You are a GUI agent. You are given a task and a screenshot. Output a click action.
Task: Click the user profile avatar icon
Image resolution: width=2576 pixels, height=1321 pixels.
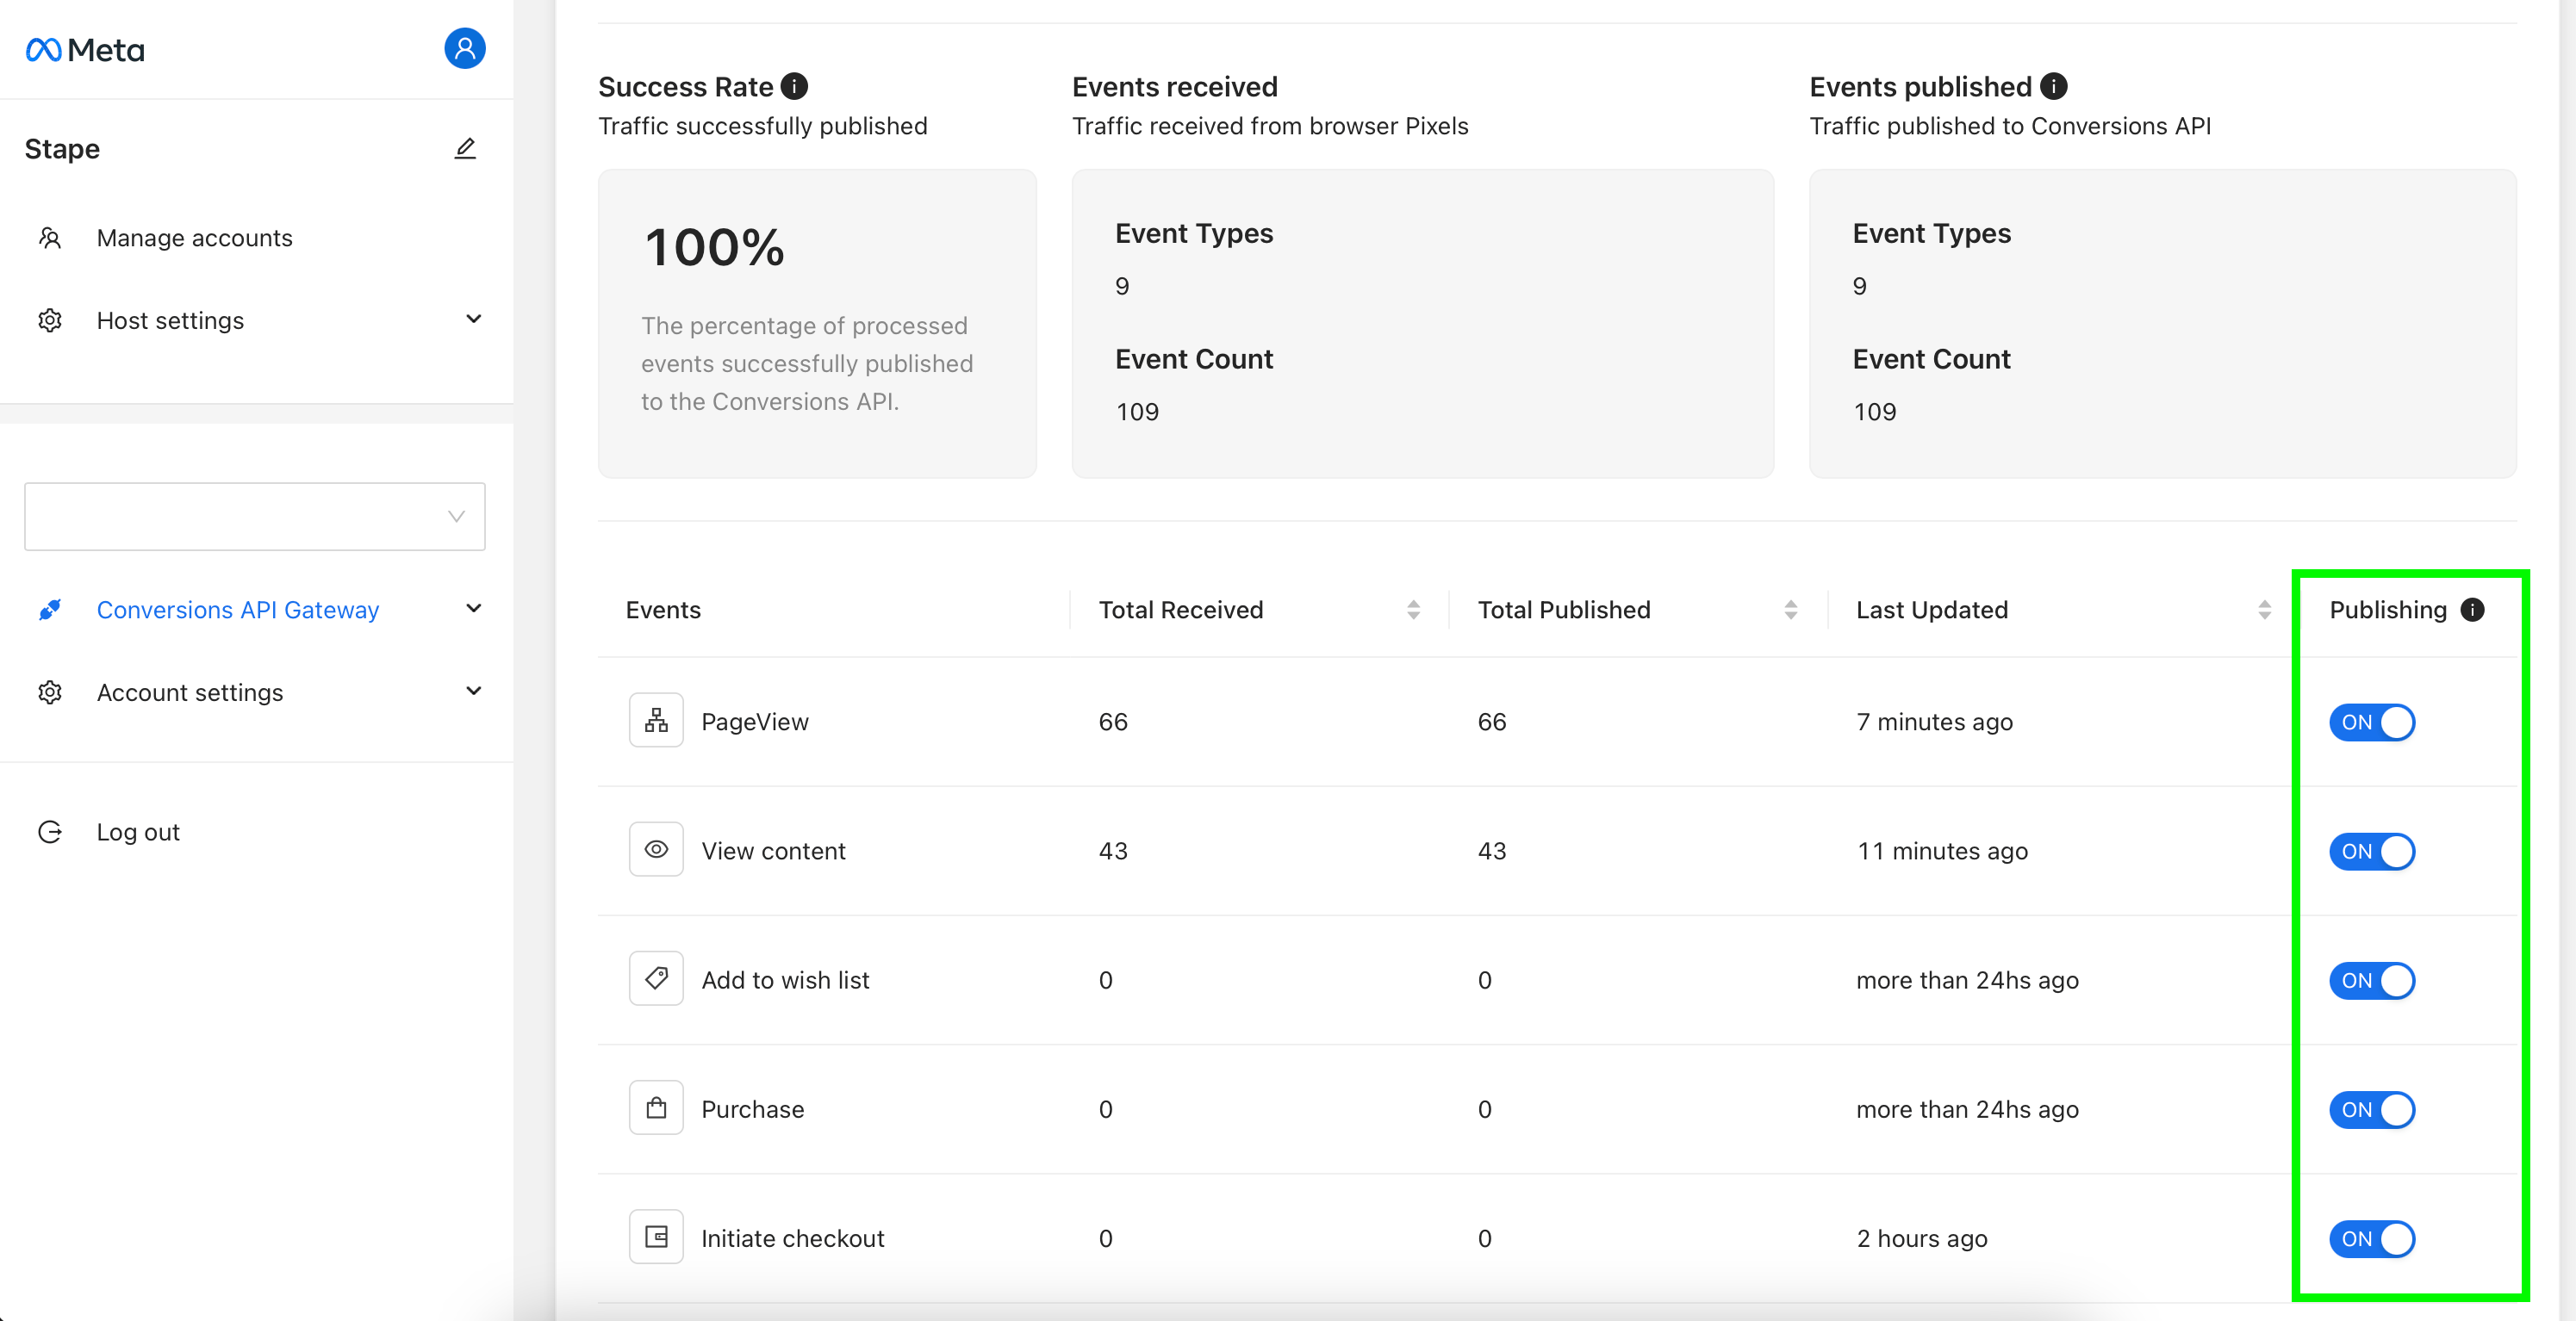click(465, 48)
